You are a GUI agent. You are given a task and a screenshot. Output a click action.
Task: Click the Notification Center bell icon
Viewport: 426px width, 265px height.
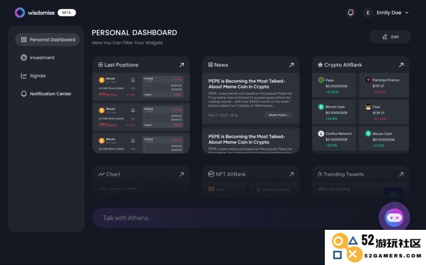[x=24, y=94]
